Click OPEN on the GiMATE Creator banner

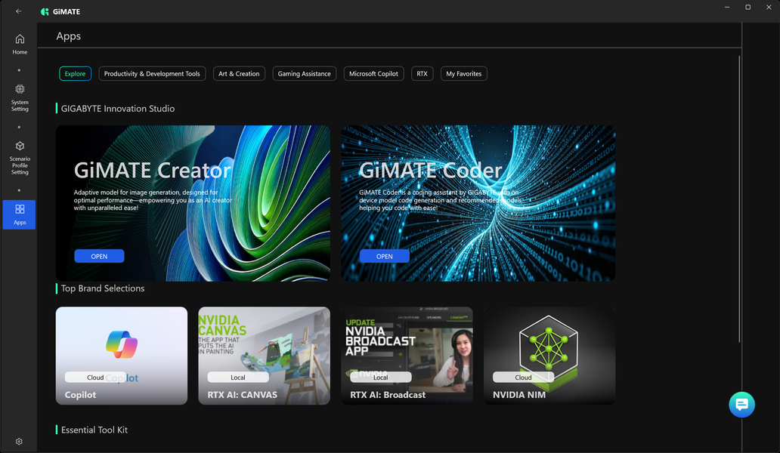pyautogui.click(x=99, y=256)
